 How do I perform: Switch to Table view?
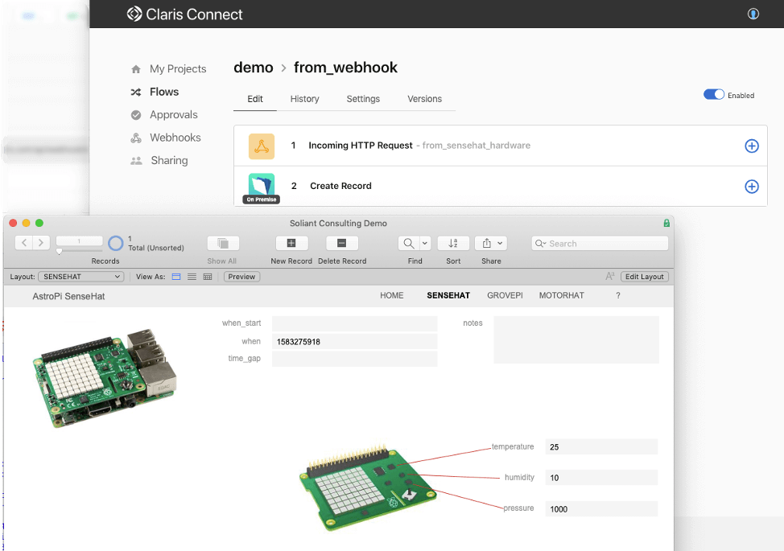[x=208, y=277]
